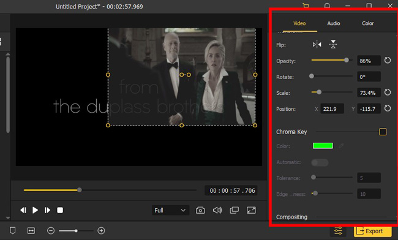The height and width of the screenshot is (240, 398).
Task: Click the Export button
Action: [372, 231]
